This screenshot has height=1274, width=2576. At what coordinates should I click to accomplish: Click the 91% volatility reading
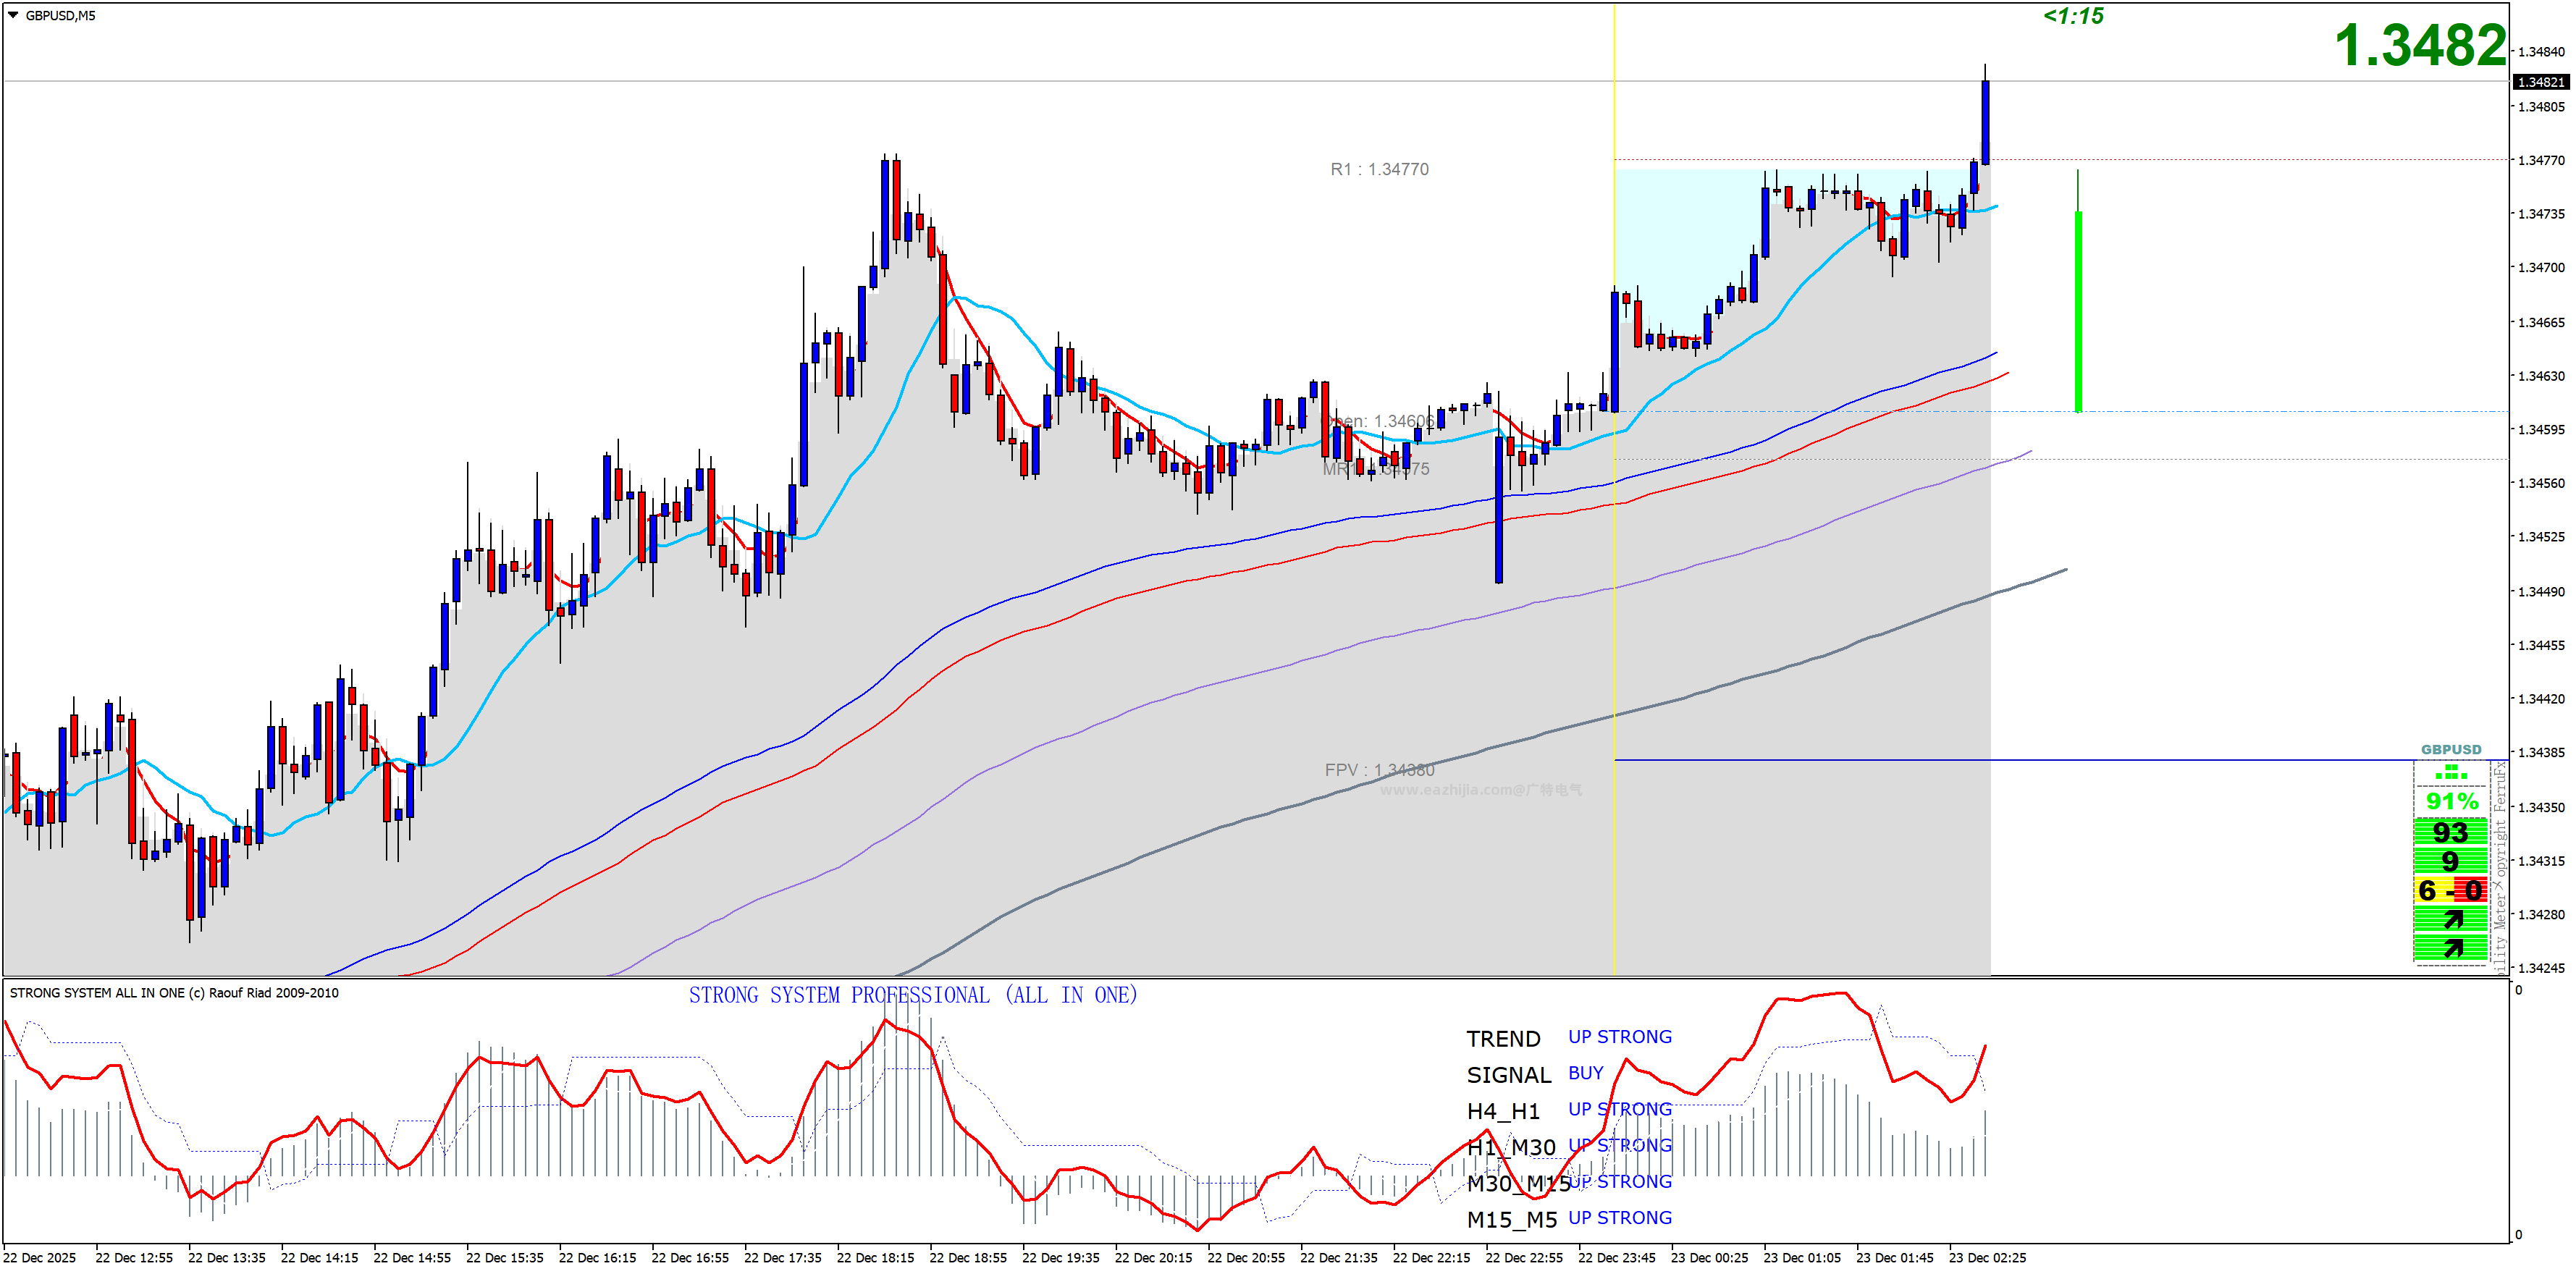[x=2452, y=801]
